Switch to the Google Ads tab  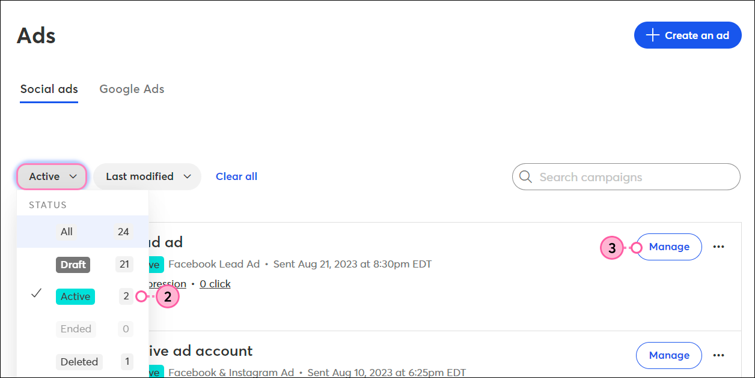pos(132,89)
